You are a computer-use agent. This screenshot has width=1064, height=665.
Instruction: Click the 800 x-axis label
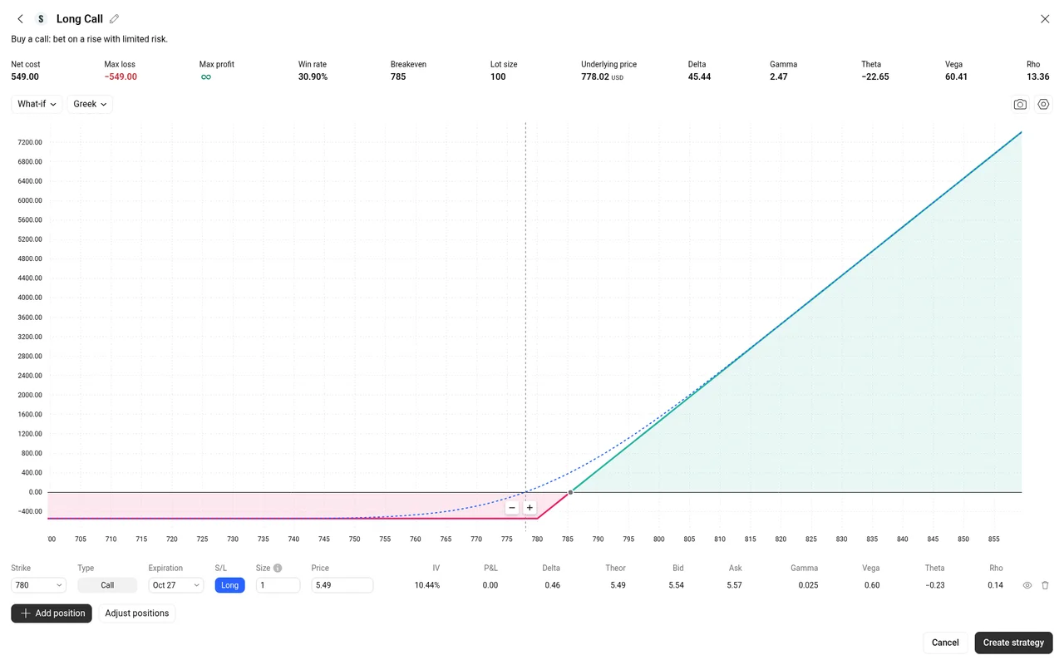pos(659,539)
